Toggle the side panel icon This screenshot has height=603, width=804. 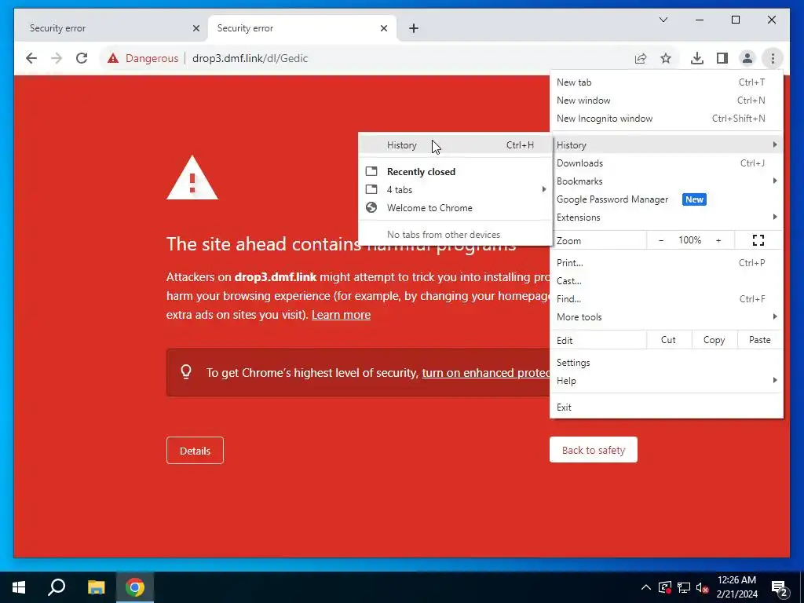pos(722,58)
